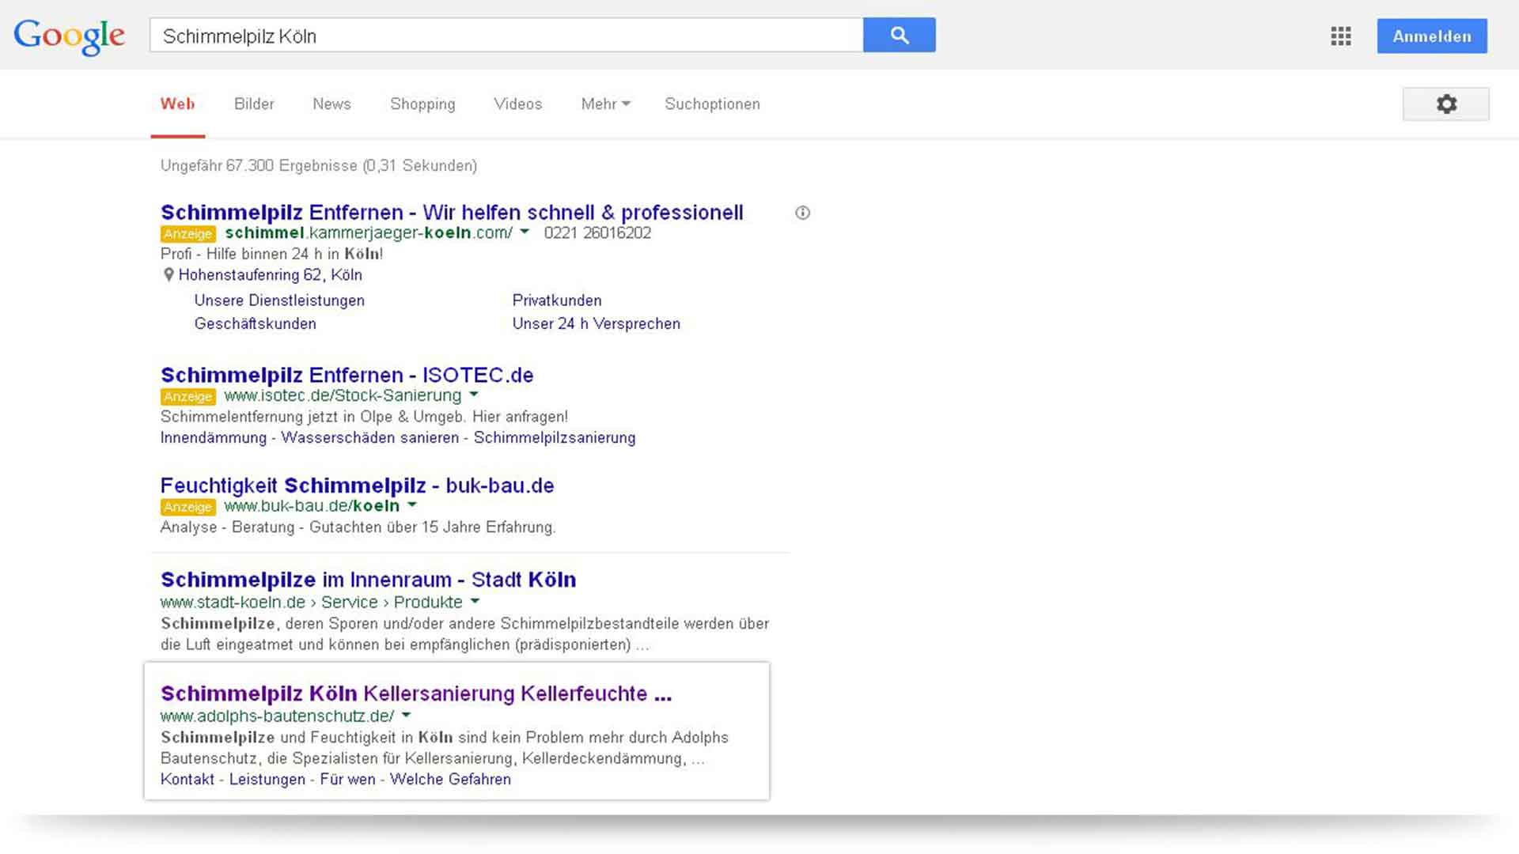Open the 'Wasserschäden sanieren' sitelink

pos(369,438)
